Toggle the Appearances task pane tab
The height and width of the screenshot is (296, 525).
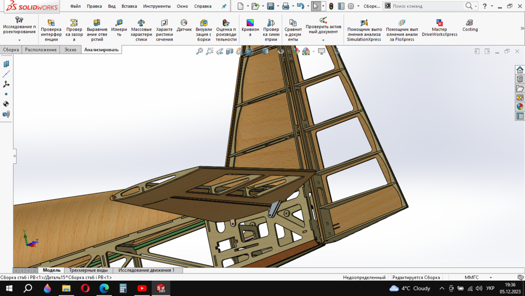click(520, 107)
